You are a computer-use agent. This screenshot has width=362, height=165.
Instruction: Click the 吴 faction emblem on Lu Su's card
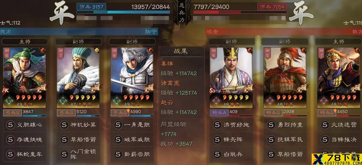(x=216, y=101)
